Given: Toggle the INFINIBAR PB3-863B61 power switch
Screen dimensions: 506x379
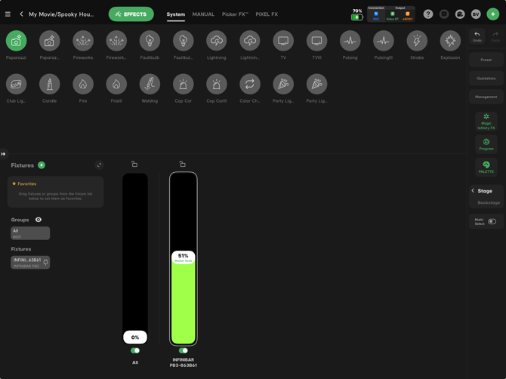Looking at the screenshot, I should click(184, 350).
